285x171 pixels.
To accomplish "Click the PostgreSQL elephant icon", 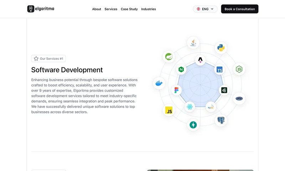I will (221, 120).
